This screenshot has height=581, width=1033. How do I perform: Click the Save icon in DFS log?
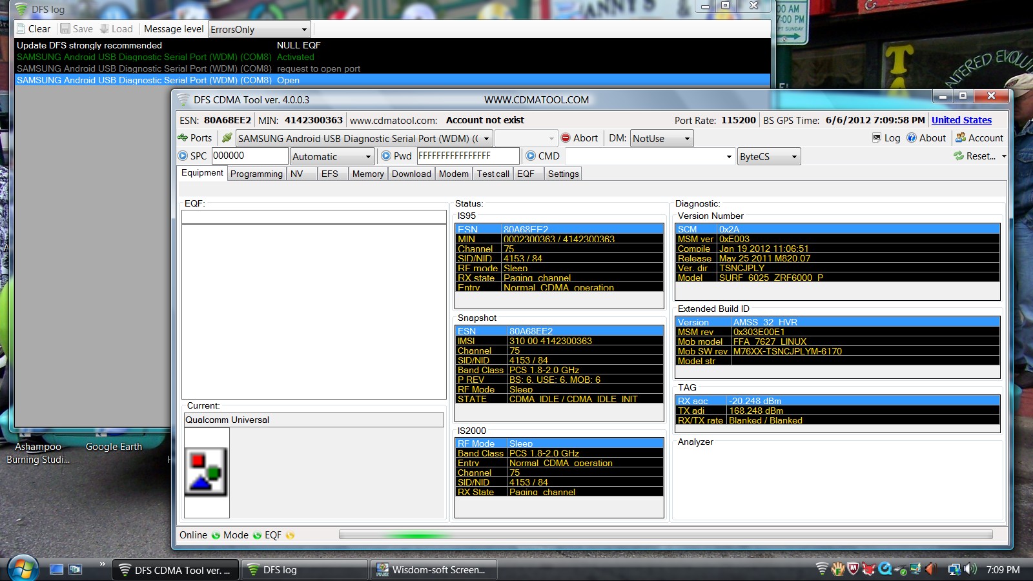coord(65,29)
